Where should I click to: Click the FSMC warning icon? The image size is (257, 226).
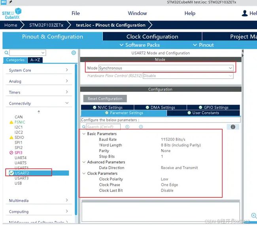point(11,122)
